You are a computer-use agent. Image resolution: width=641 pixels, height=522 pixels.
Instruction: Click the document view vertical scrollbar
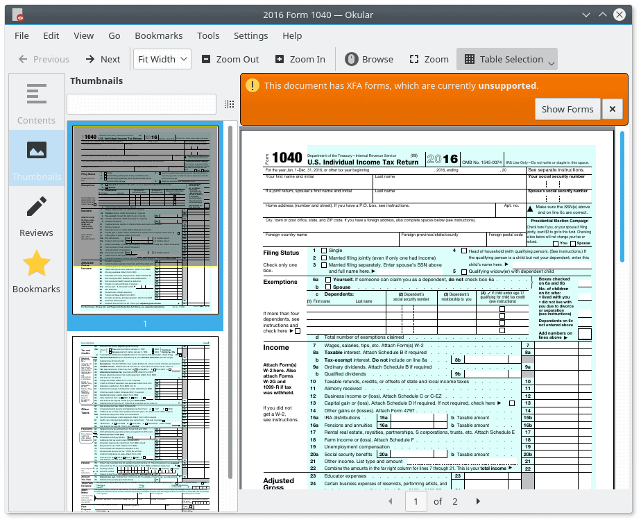(622, 196)
